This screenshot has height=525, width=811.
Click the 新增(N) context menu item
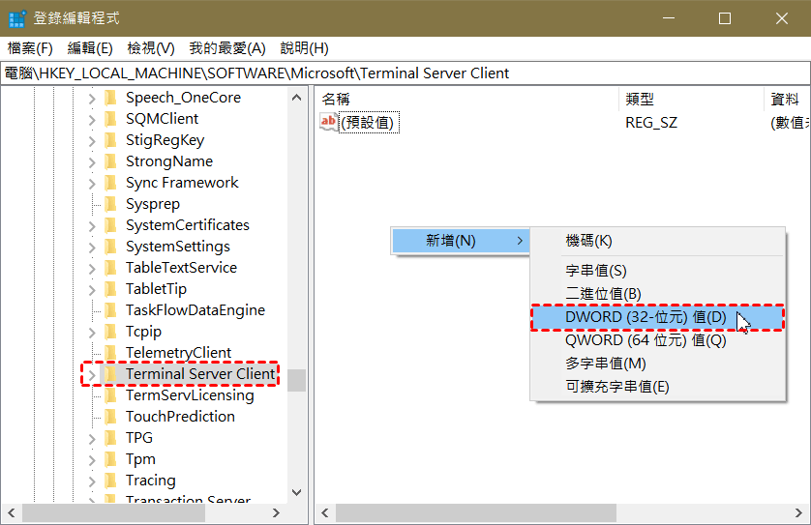point(461,241)
